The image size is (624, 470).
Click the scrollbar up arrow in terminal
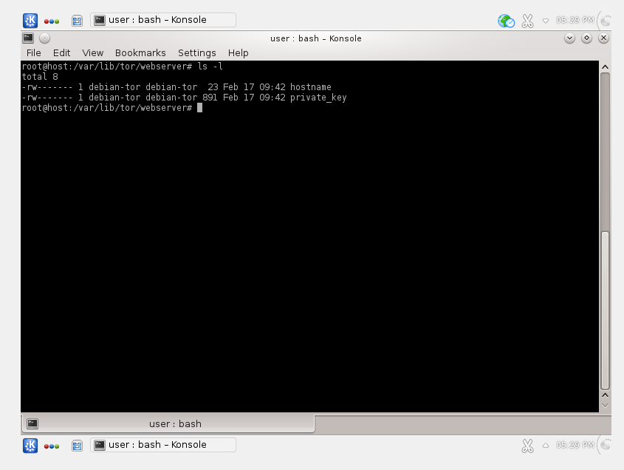[x=605, y=67]
